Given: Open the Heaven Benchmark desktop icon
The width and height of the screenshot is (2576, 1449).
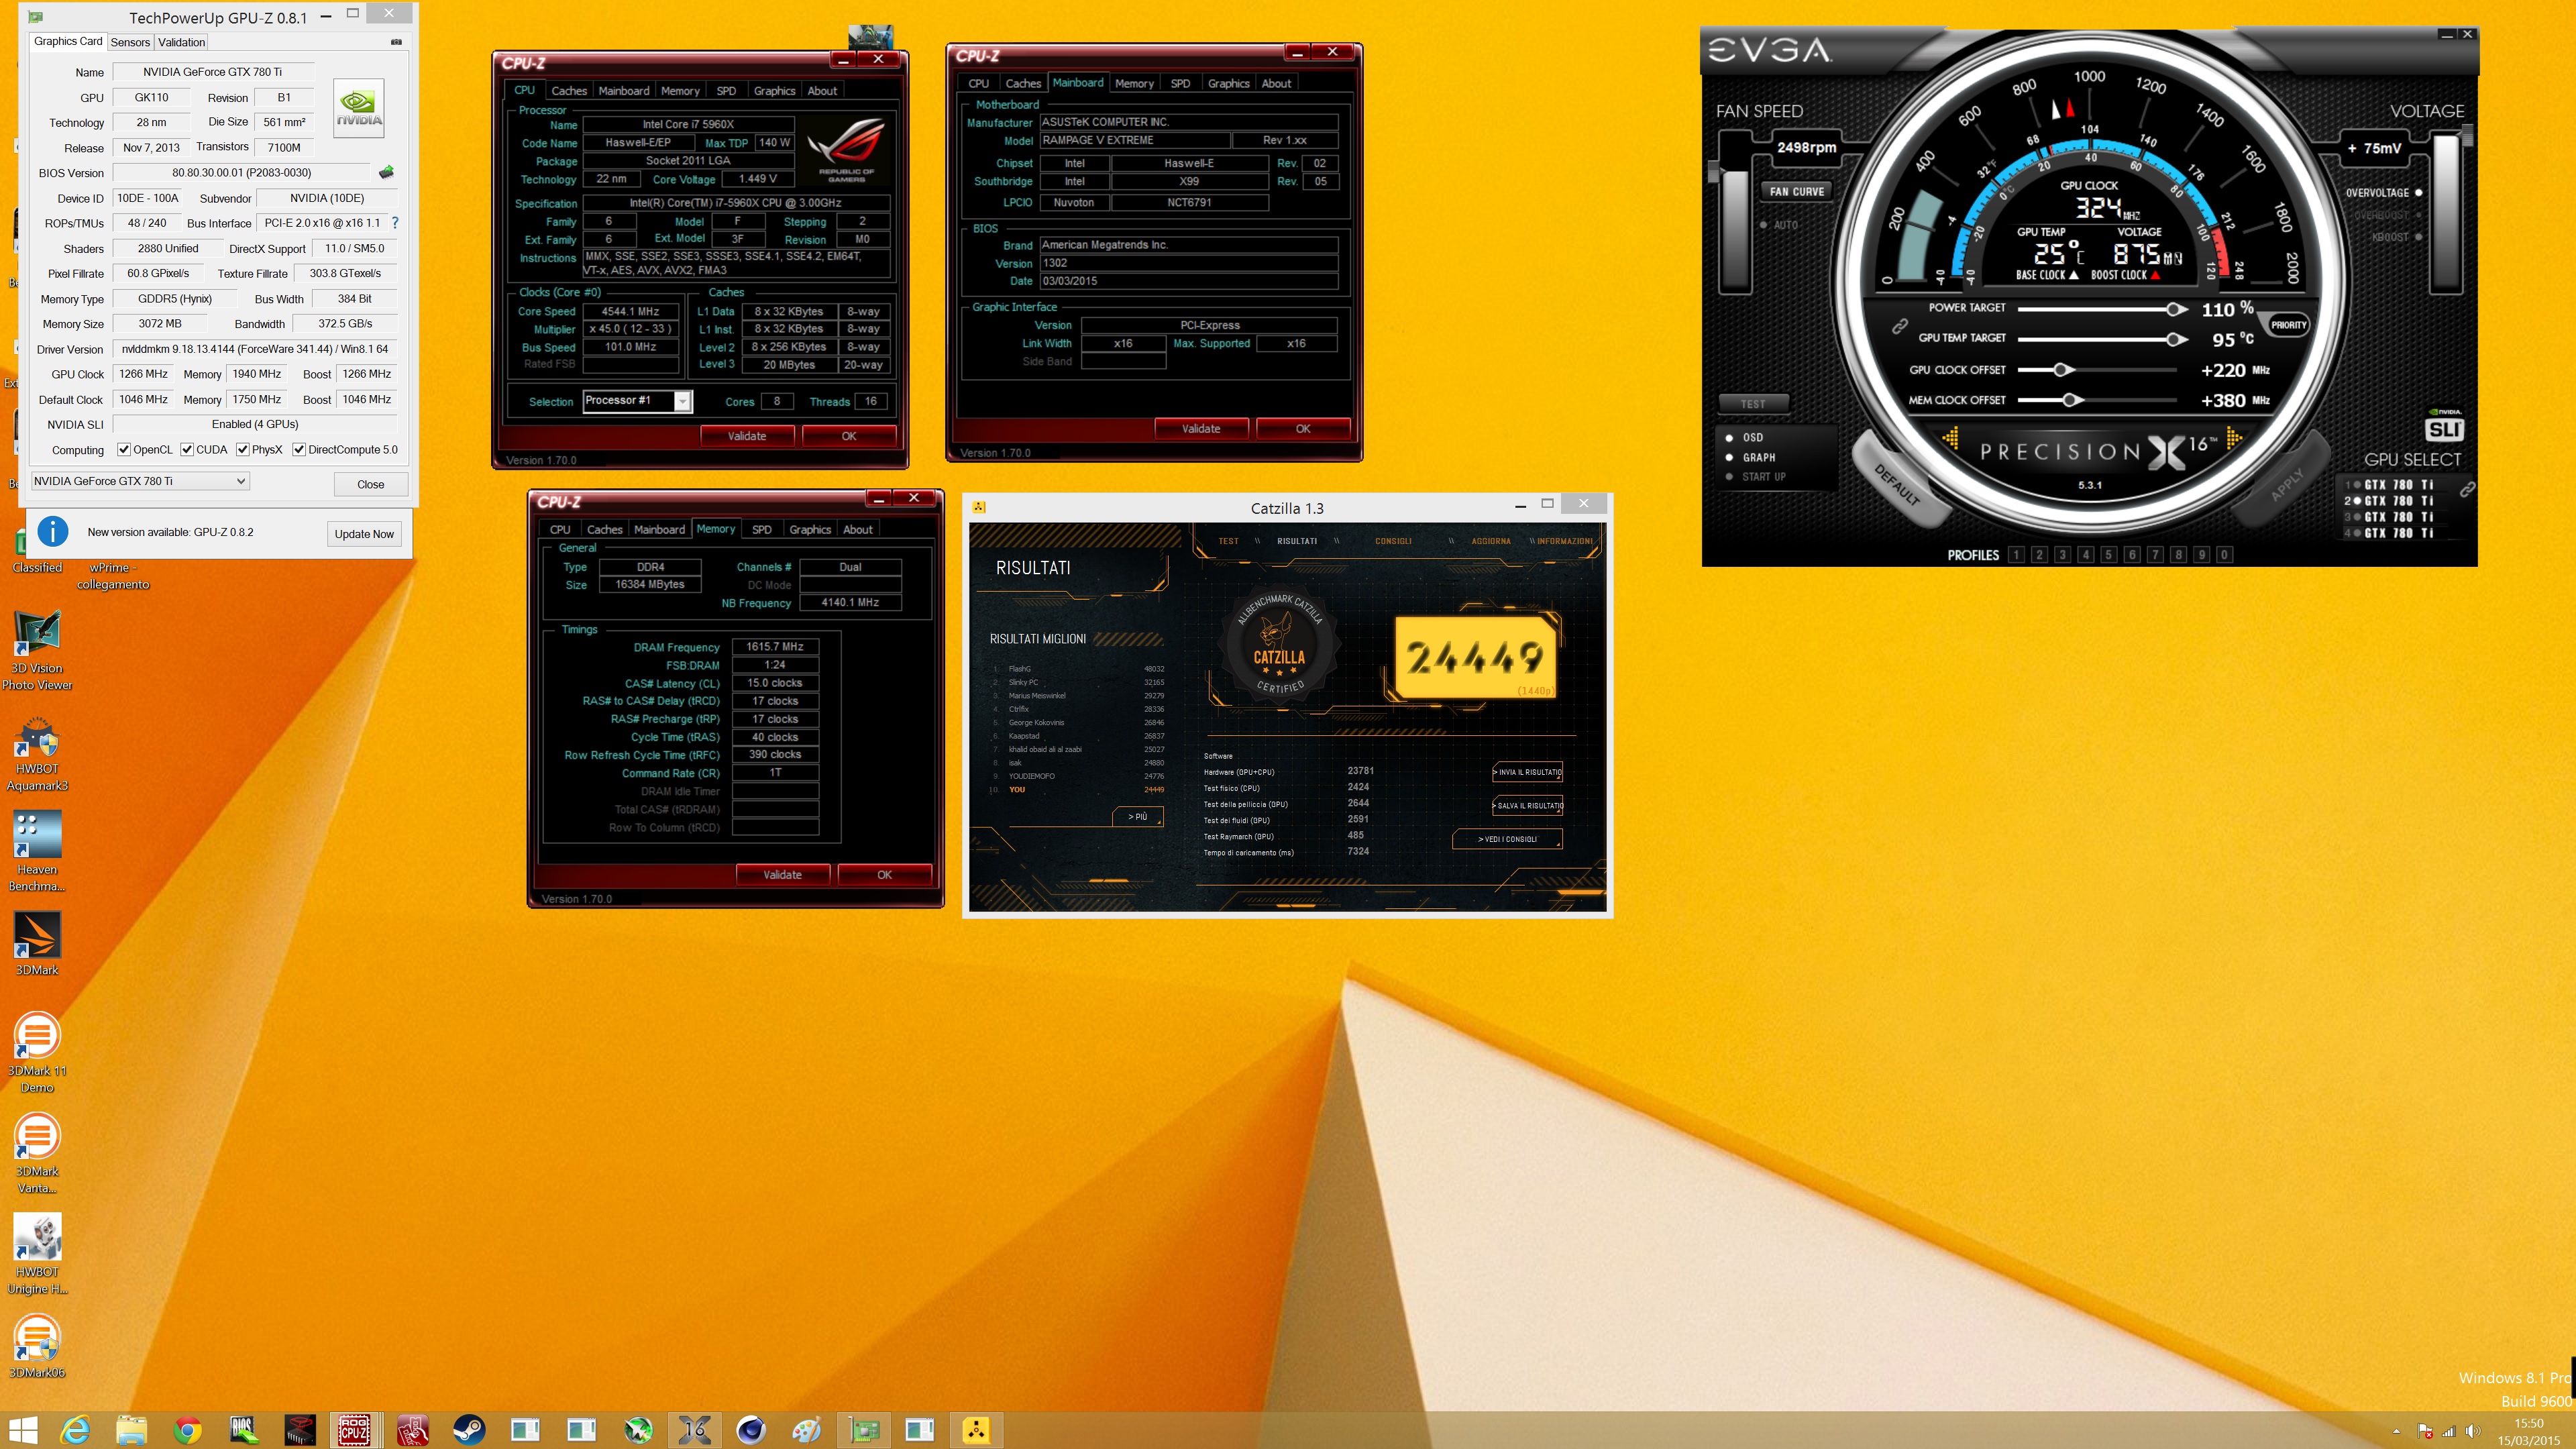Looking at the screenshot, I should tap(37, 852).
